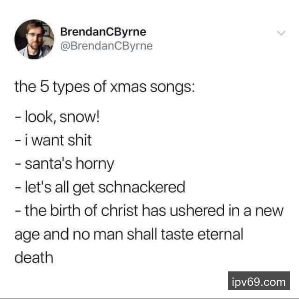Click the word "xmas" in the heading line
This screenshot has height=299, width=299.
point(128,87)
